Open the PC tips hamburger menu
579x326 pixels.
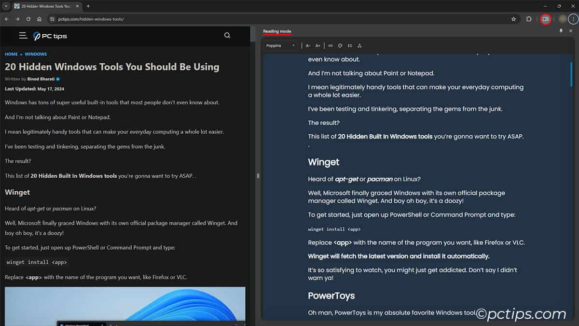tap(23, 35)
